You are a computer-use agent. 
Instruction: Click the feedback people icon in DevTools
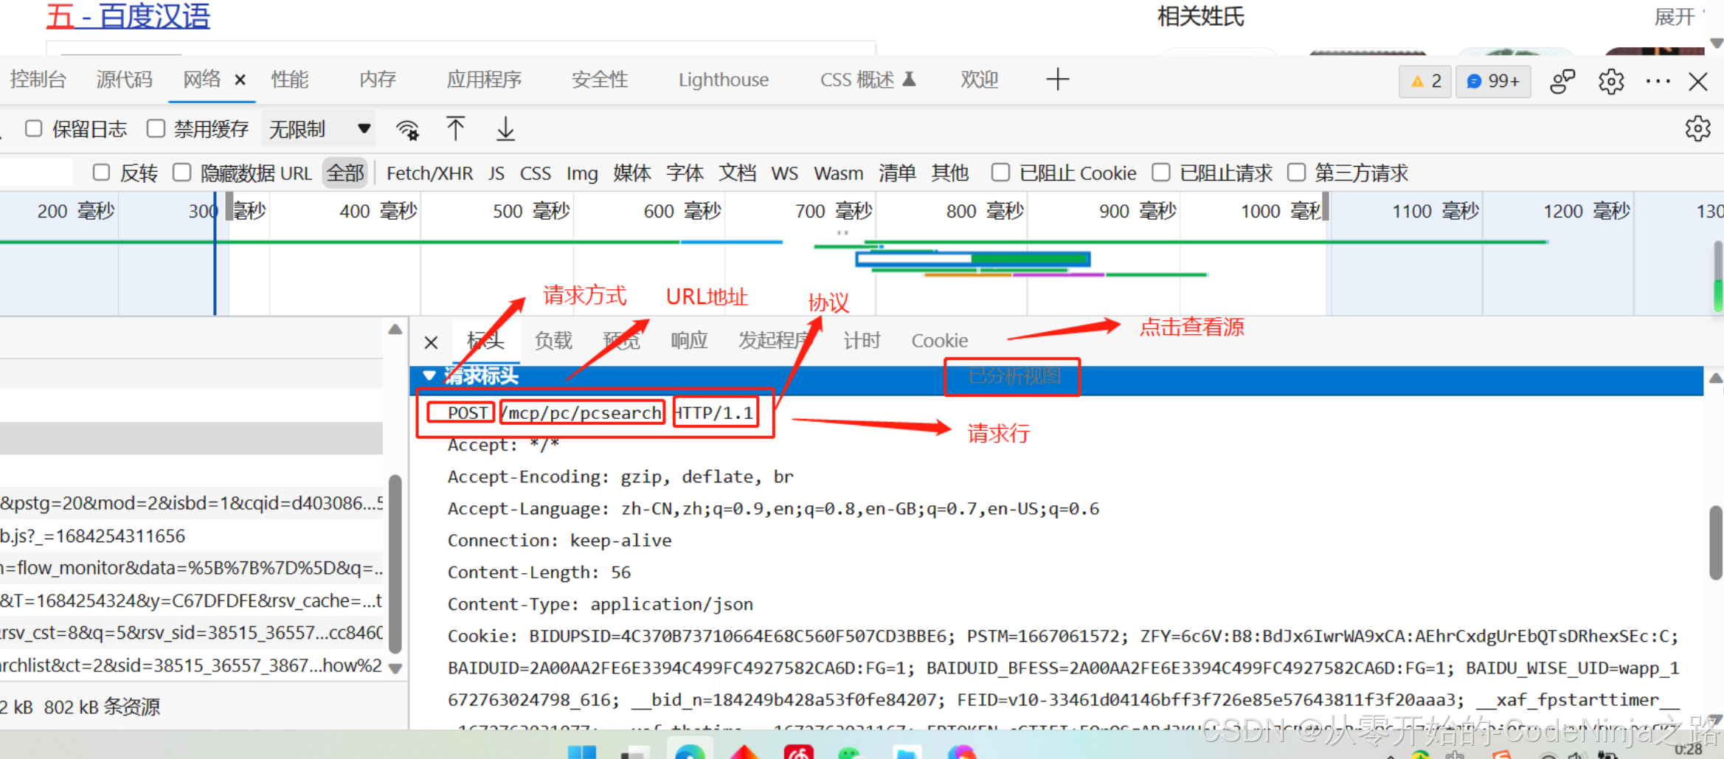click(x=1562, y=81)
